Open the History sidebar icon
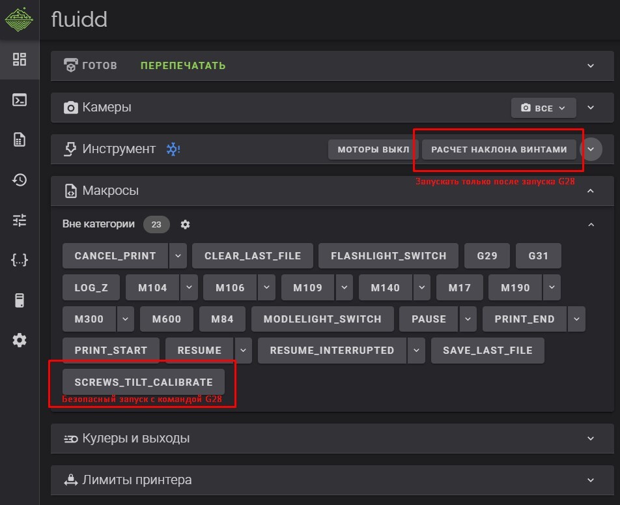 (20, 180)
